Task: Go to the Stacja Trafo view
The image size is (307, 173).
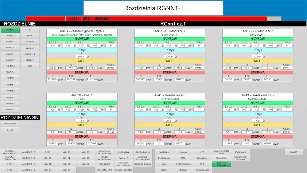Action: (221, 158)
